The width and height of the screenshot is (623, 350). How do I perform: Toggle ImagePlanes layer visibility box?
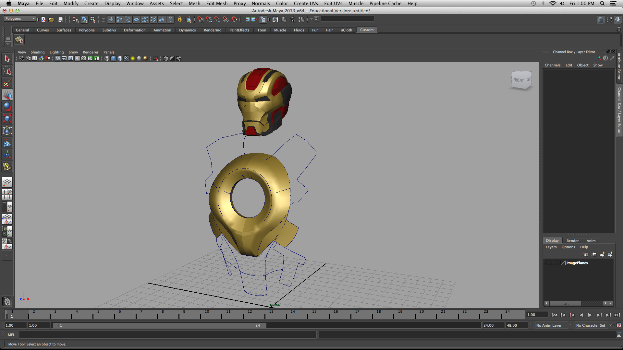[548, 263]
